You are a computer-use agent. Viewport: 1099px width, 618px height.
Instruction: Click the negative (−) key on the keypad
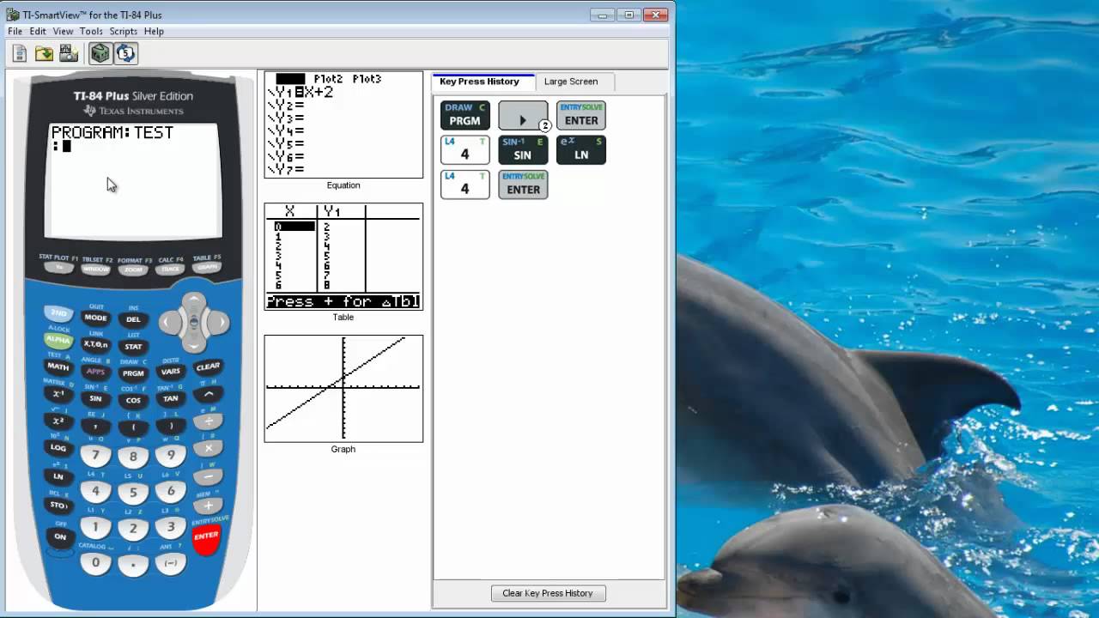point(171,563)
